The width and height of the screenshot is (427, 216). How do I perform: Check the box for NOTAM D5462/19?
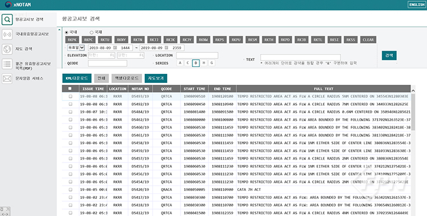[71, 120]
